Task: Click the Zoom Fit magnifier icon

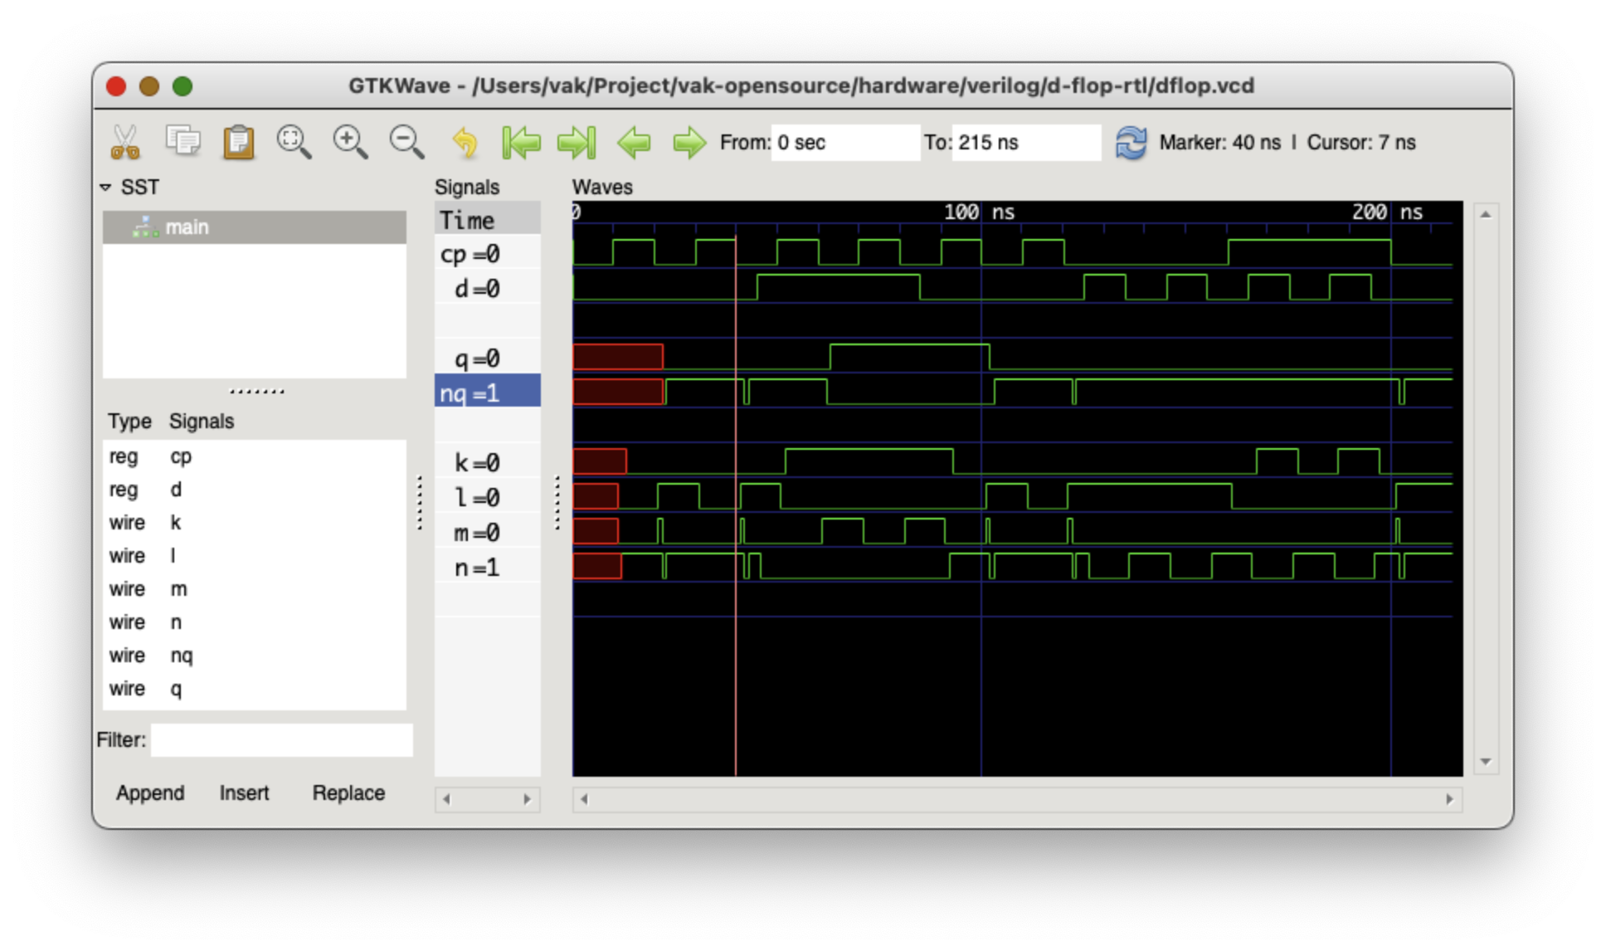Action: click(x=294, y=142)
